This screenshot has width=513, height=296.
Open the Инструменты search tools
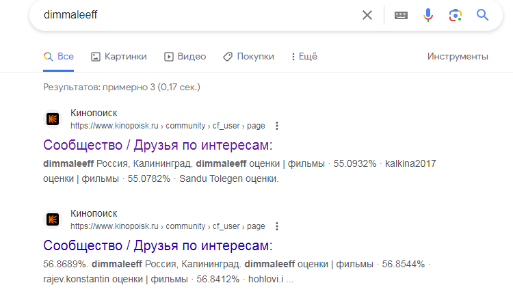(458, 57)
